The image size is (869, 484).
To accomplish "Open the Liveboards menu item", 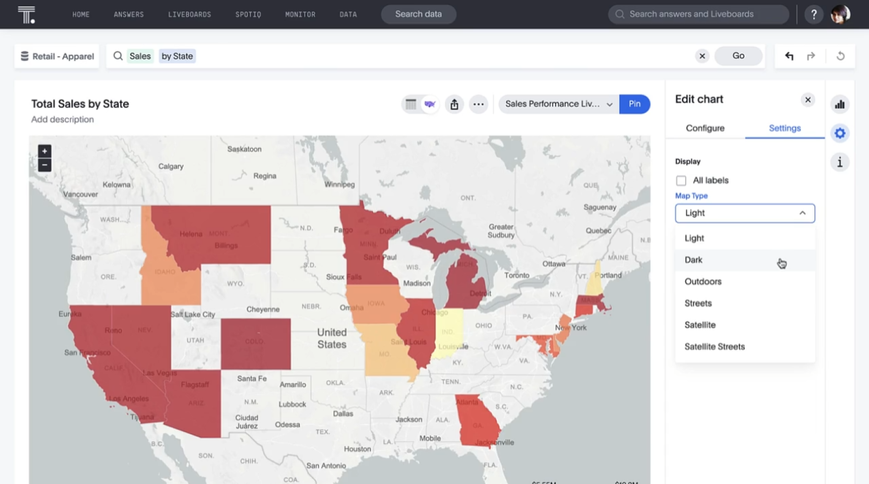I will click(189, 15).
